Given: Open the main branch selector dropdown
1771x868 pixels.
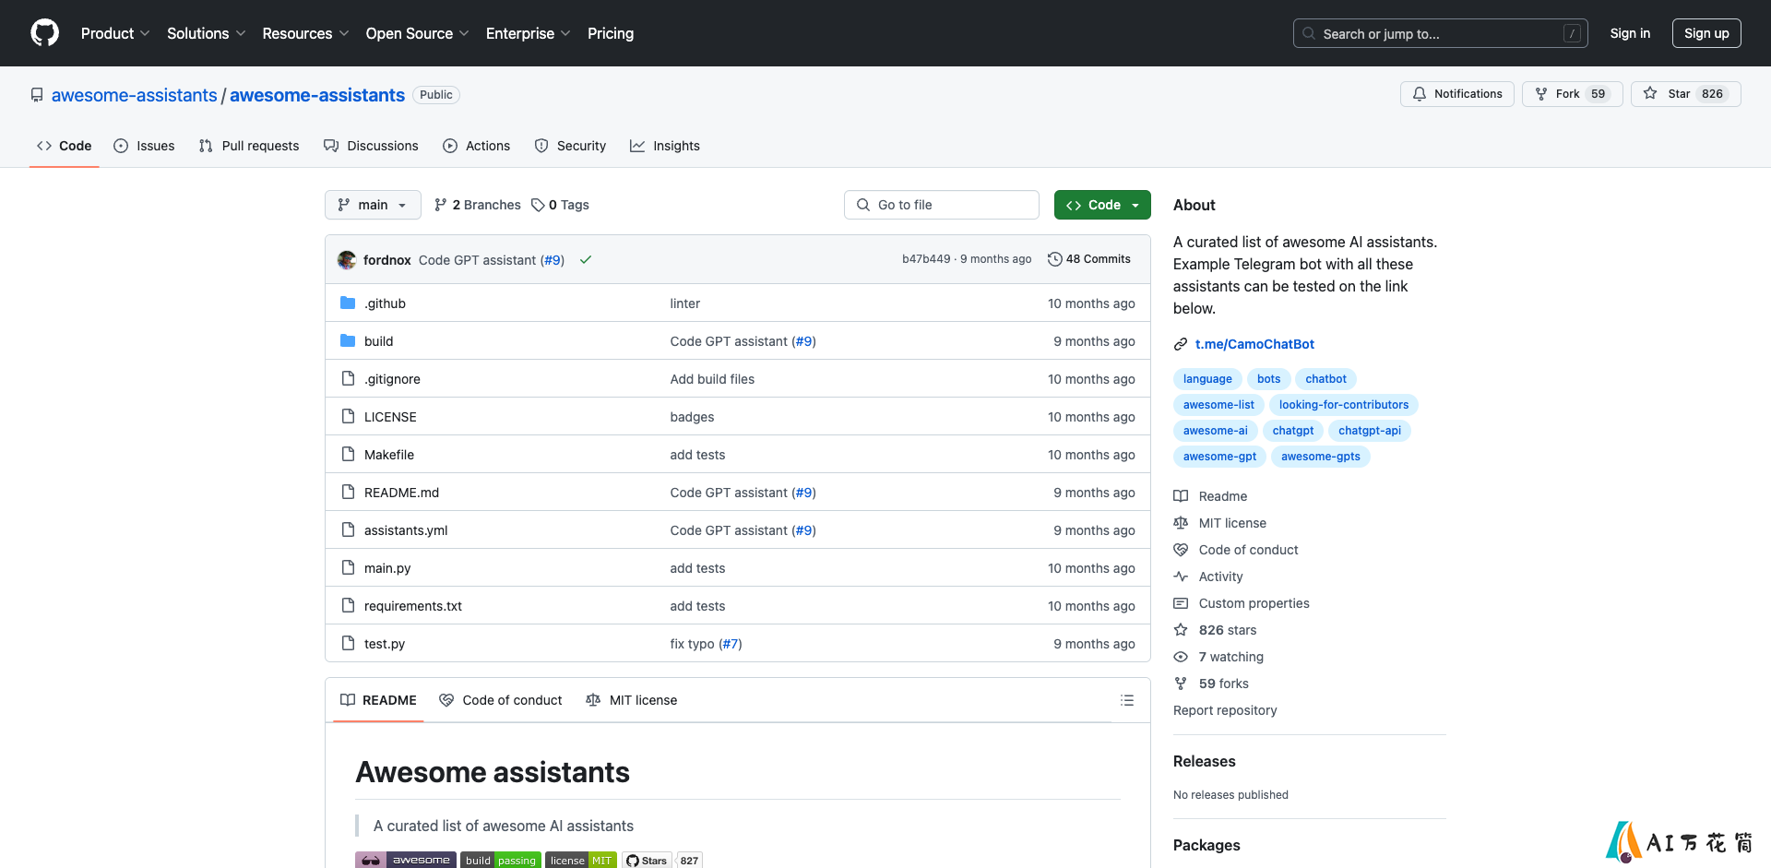Looking at the screenshot, I should pos(373,205).
